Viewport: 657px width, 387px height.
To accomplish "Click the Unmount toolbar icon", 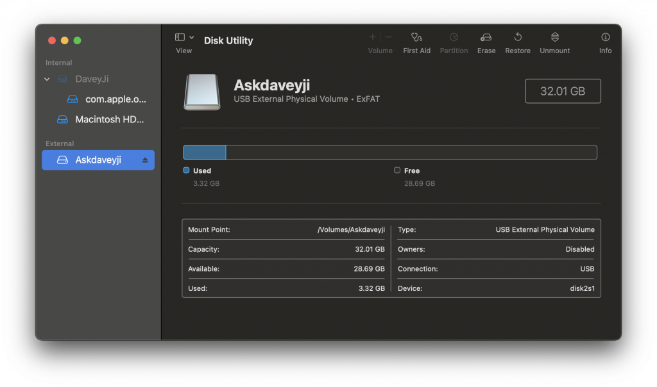I will pyautogui.click(x=555, y=37).
